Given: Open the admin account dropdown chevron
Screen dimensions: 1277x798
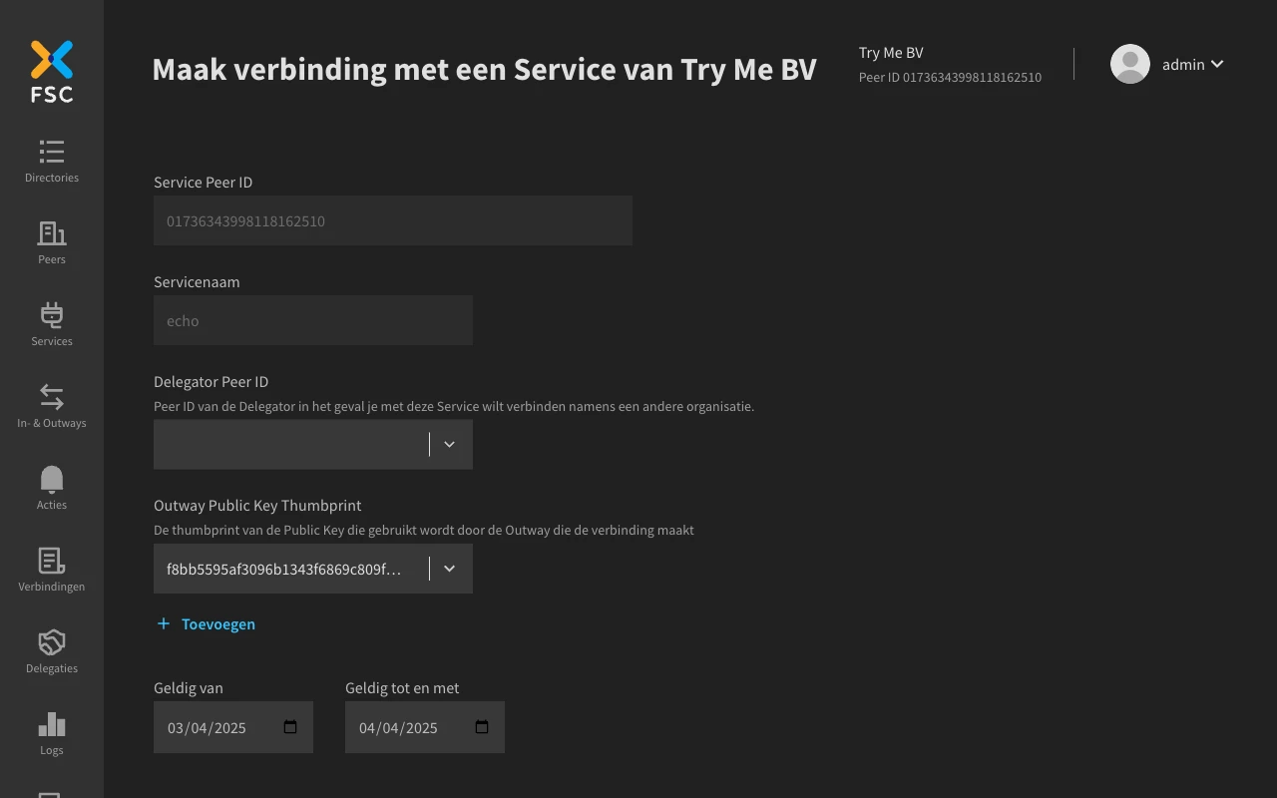Looking at the screenshot, I should (1217, 64).
